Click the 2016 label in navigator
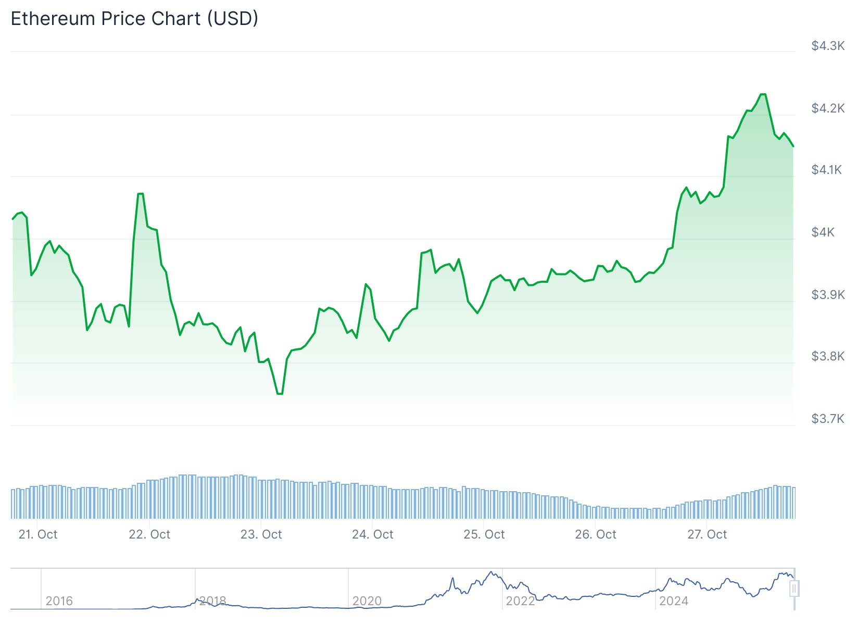856x625 pixels. [x=59, y=601]
